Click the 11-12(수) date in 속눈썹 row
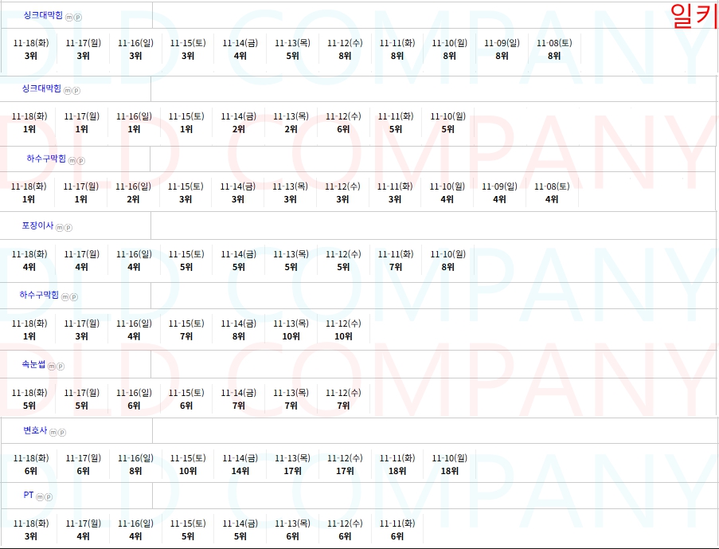This screenshot has height=549, width=719. click(x=343, y=393)
